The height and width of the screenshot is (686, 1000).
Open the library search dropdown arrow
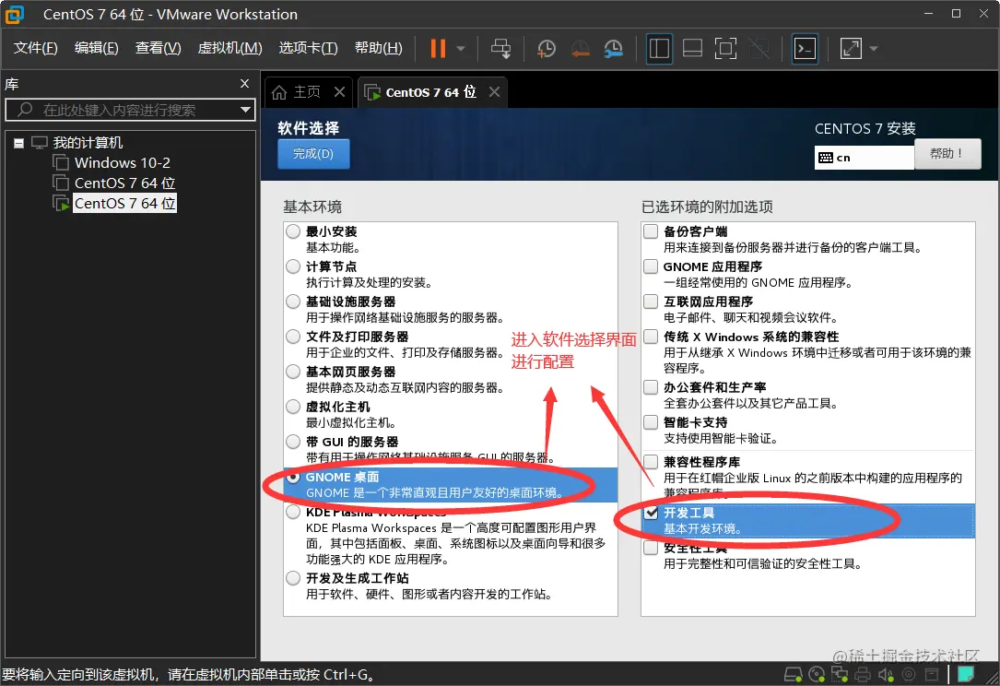245,110
